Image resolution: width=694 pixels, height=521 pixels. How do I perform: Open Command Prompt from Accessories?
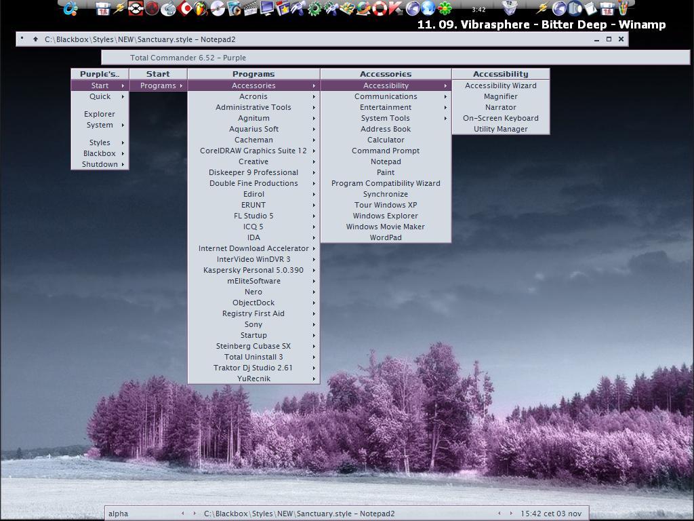(386, 151)
